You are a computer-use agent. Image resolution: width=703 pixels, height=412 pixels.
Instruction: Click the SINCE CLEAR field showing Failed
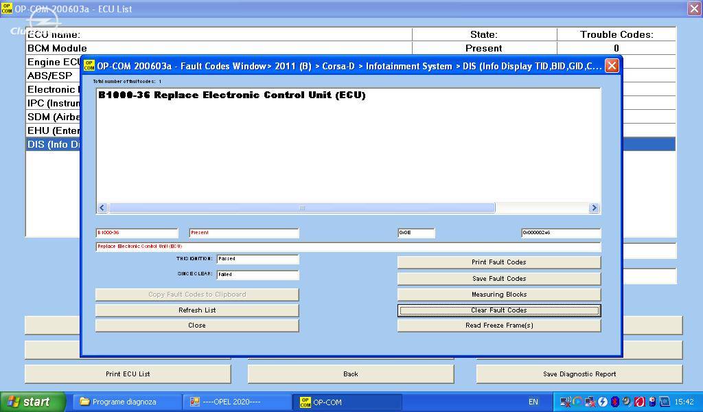(x=258, y=275)
